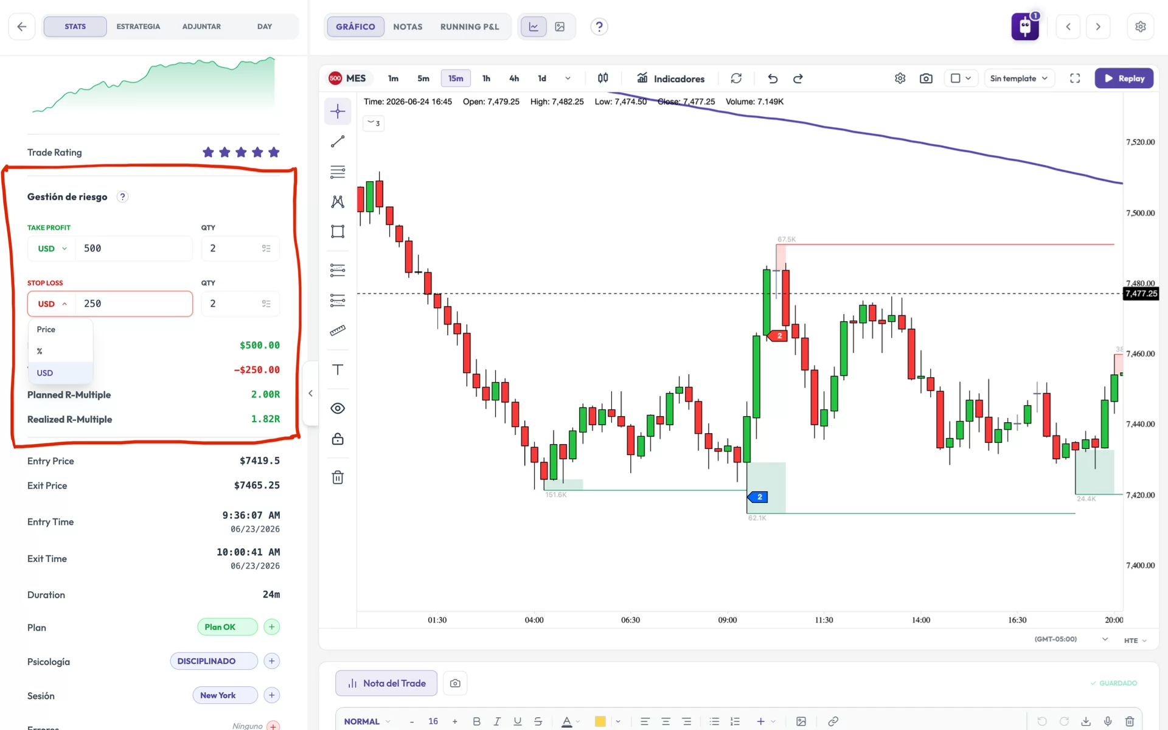Expand the NORMAL text style dropdown
1168x730 pixels.
point(367,721)
